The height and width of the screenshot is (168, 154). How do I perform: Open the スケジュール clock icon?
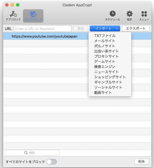pyautogui.click(x=112, y=14)
